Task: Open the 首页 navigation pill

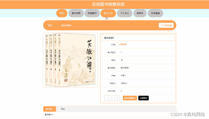Action: [x=62, y=13]
